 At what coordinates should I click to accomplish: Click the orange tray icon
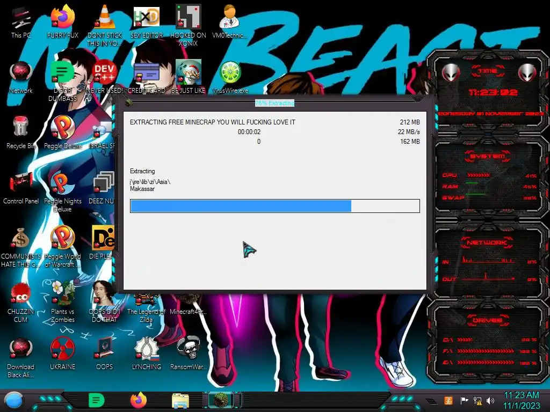coord(448,400)
